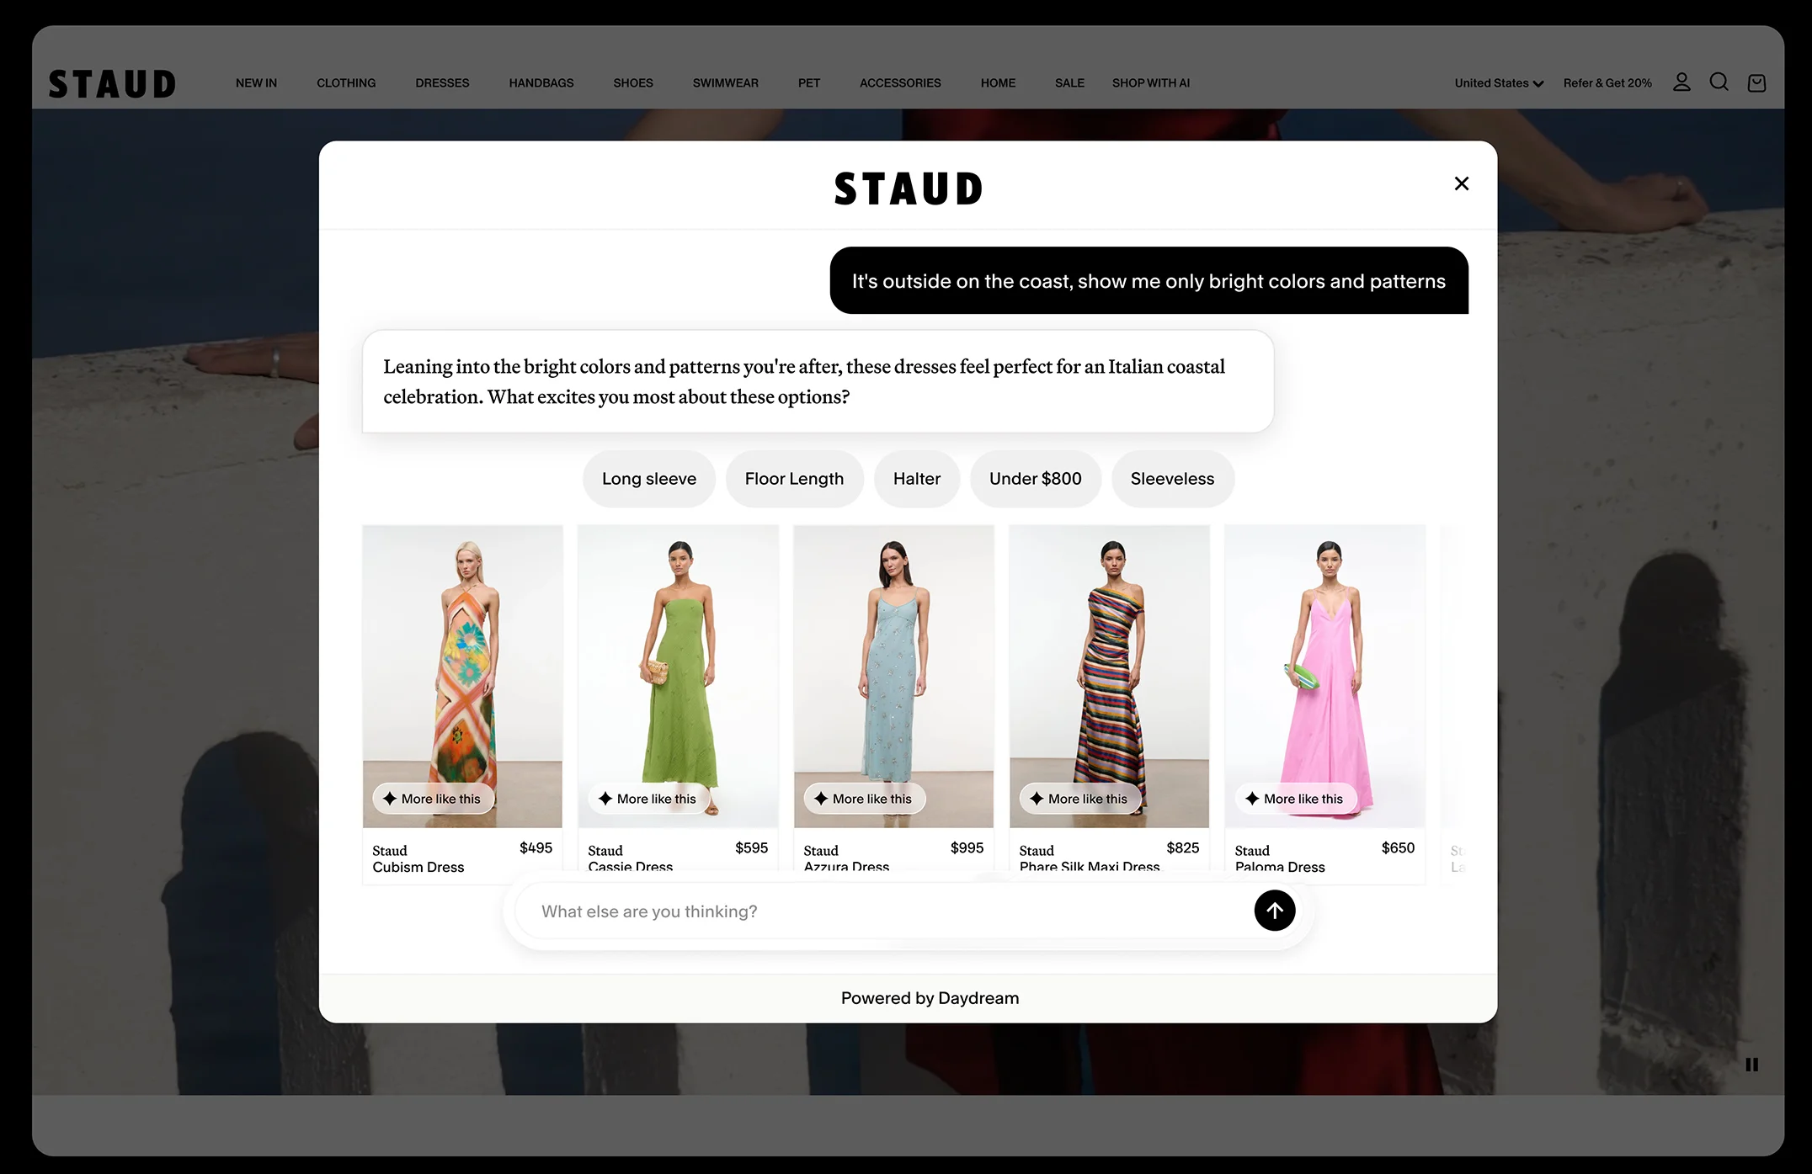Click the $995 price
Screen dimensions: 1812x1174
click(967, 847)
